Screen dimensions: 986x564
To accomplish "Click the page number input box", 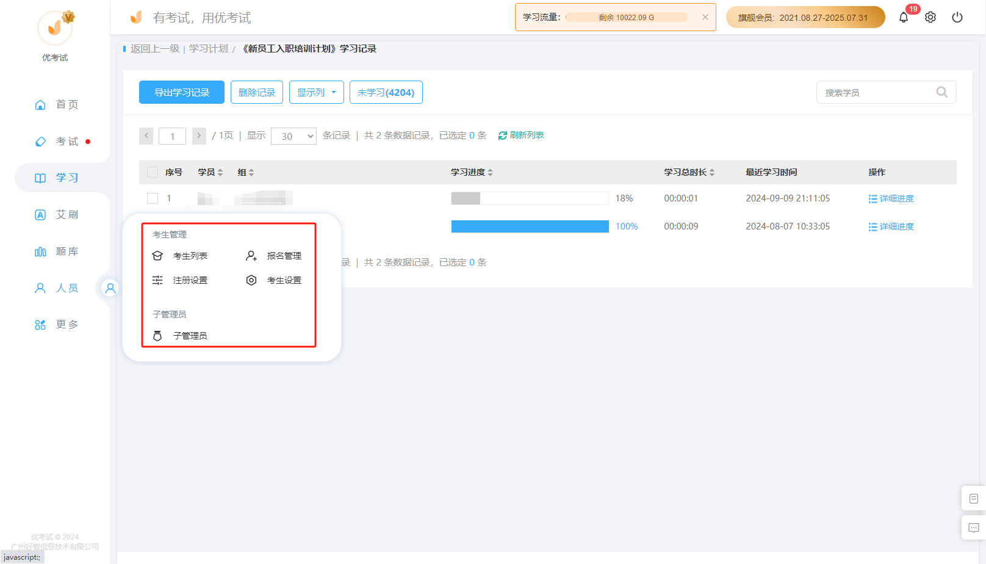I will [173, 136].
